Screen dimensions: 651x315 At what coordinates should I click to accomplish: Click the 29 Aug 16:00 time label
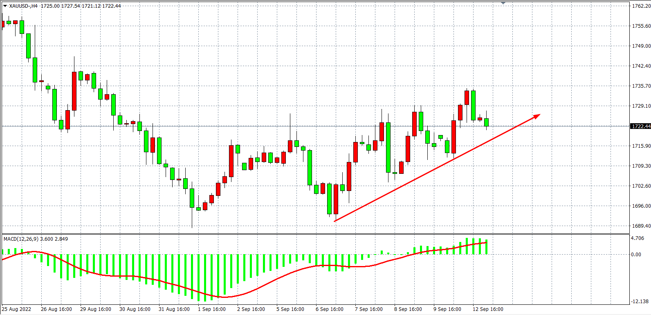pos(95,309)
